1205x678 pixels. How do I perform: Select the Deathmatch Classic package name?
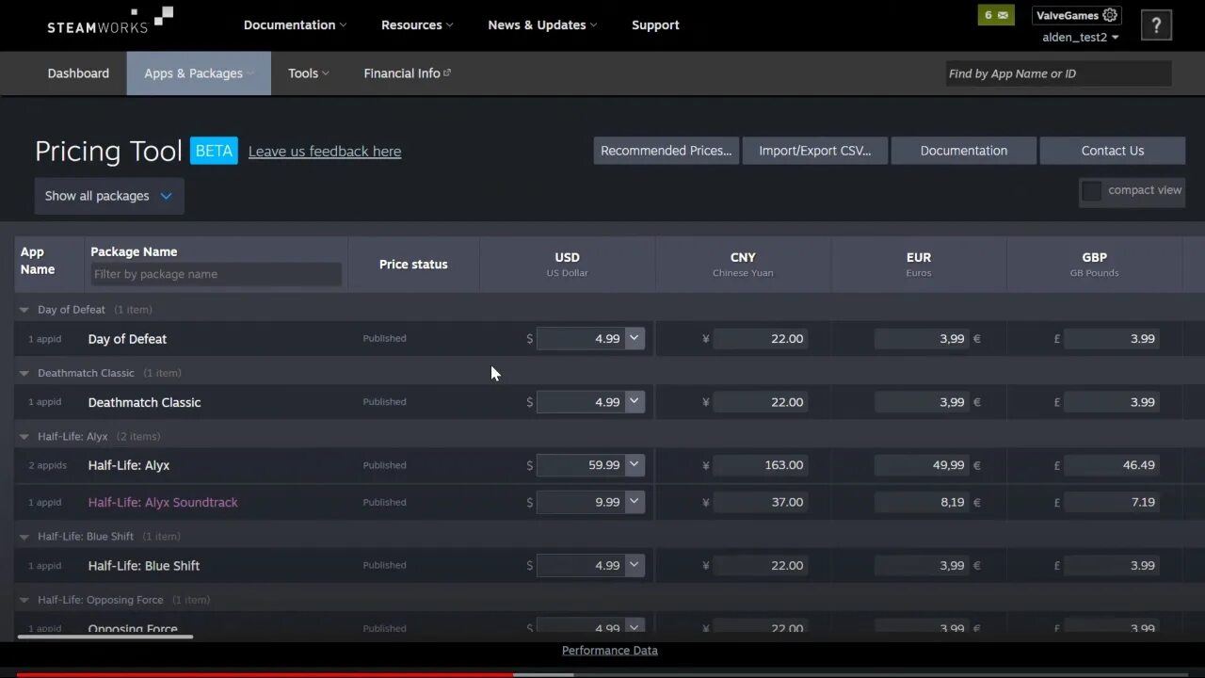[144, 402]
